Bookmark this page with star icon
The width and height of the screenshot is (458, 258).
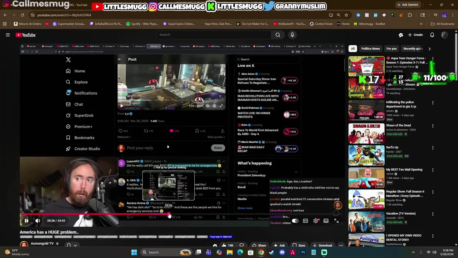[x=346, y=15]
